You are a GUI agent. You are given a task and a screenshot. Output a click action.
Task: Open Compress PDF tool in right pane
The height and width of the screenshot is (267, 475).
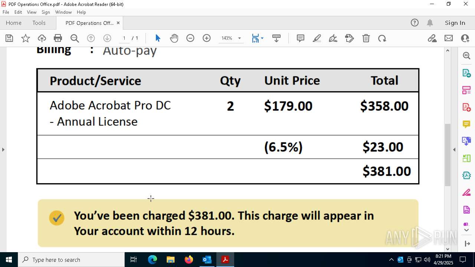pos(466,175)
